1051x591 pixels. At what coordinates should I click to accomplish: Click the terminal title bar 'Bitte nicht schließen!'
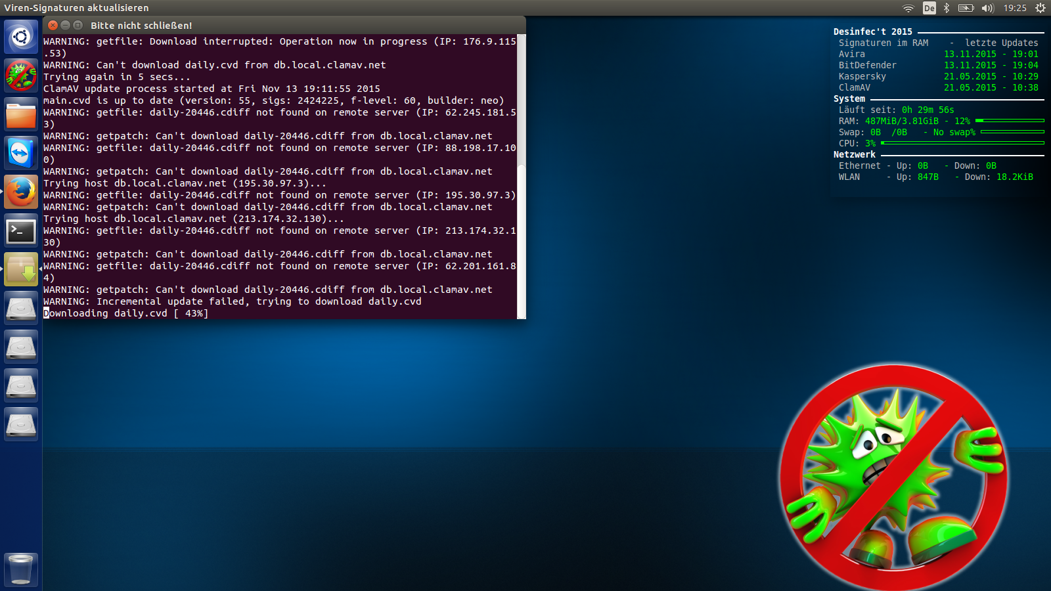pos(141,26)
